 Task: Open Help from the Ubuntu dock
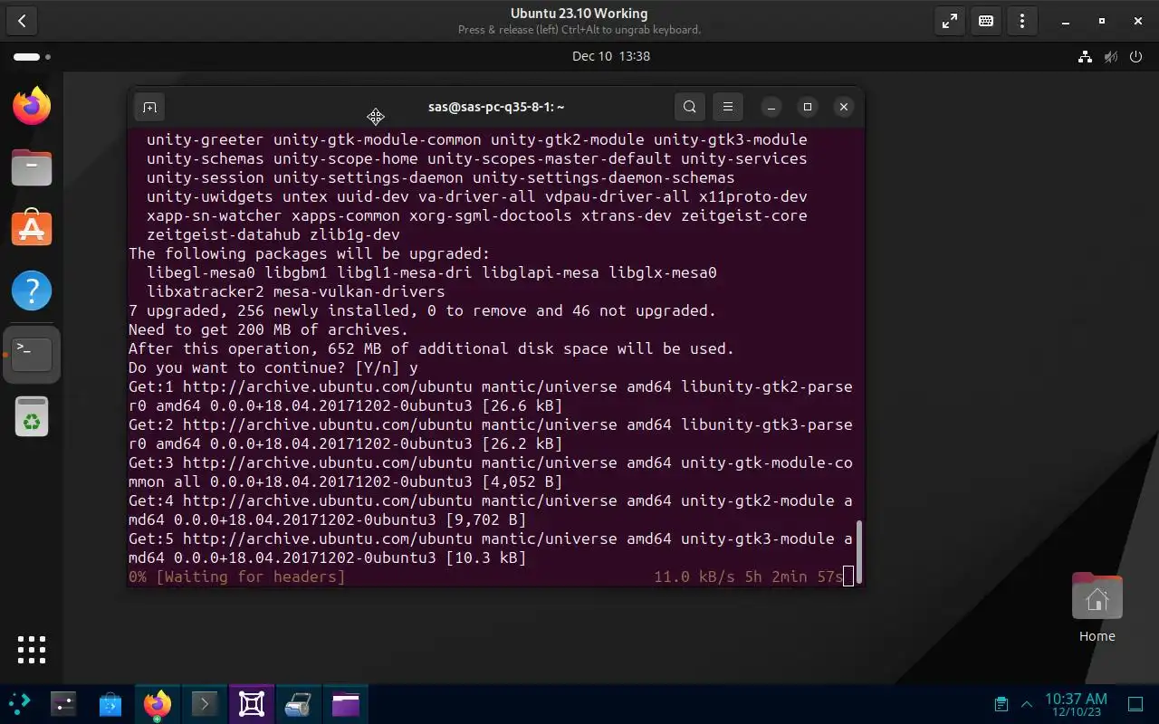(32, 291)
